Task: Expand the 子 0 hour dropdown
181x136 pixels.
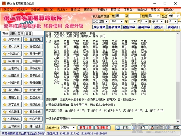Action: pos(162,22)
